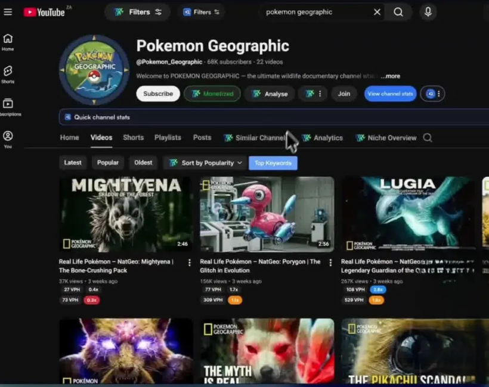Viewport: 489px width, 387px height.
Task: Click the View channel stats button
Action: click(x=390, y=93)
